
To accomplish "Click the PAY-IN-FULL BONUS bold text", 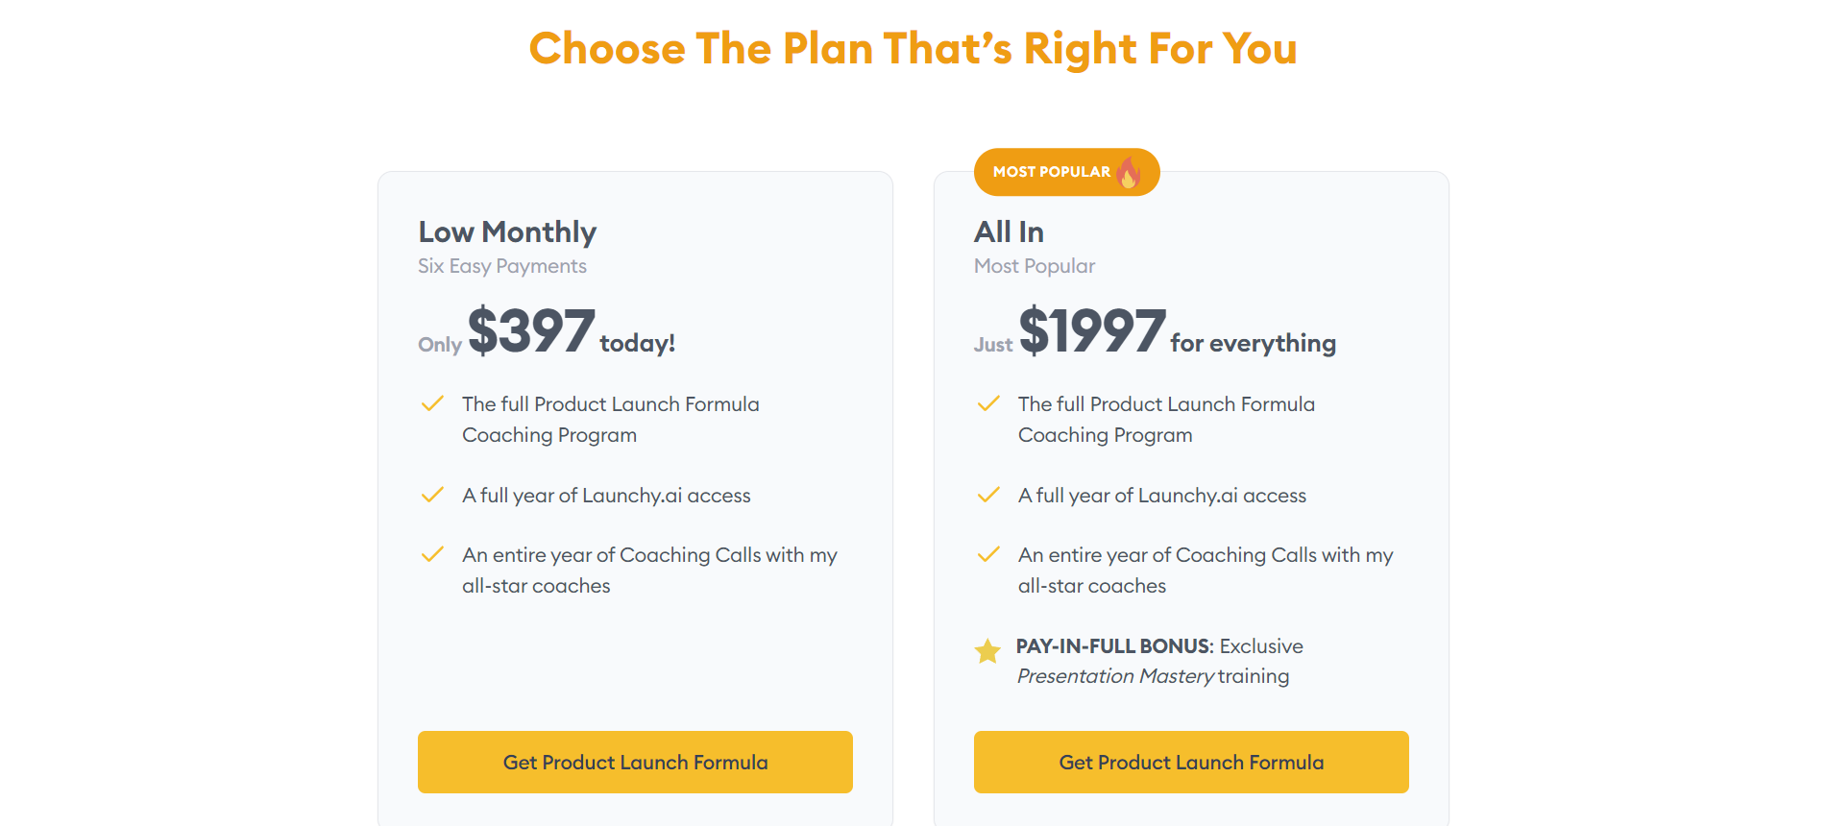I will click(x=1114, y=646).
